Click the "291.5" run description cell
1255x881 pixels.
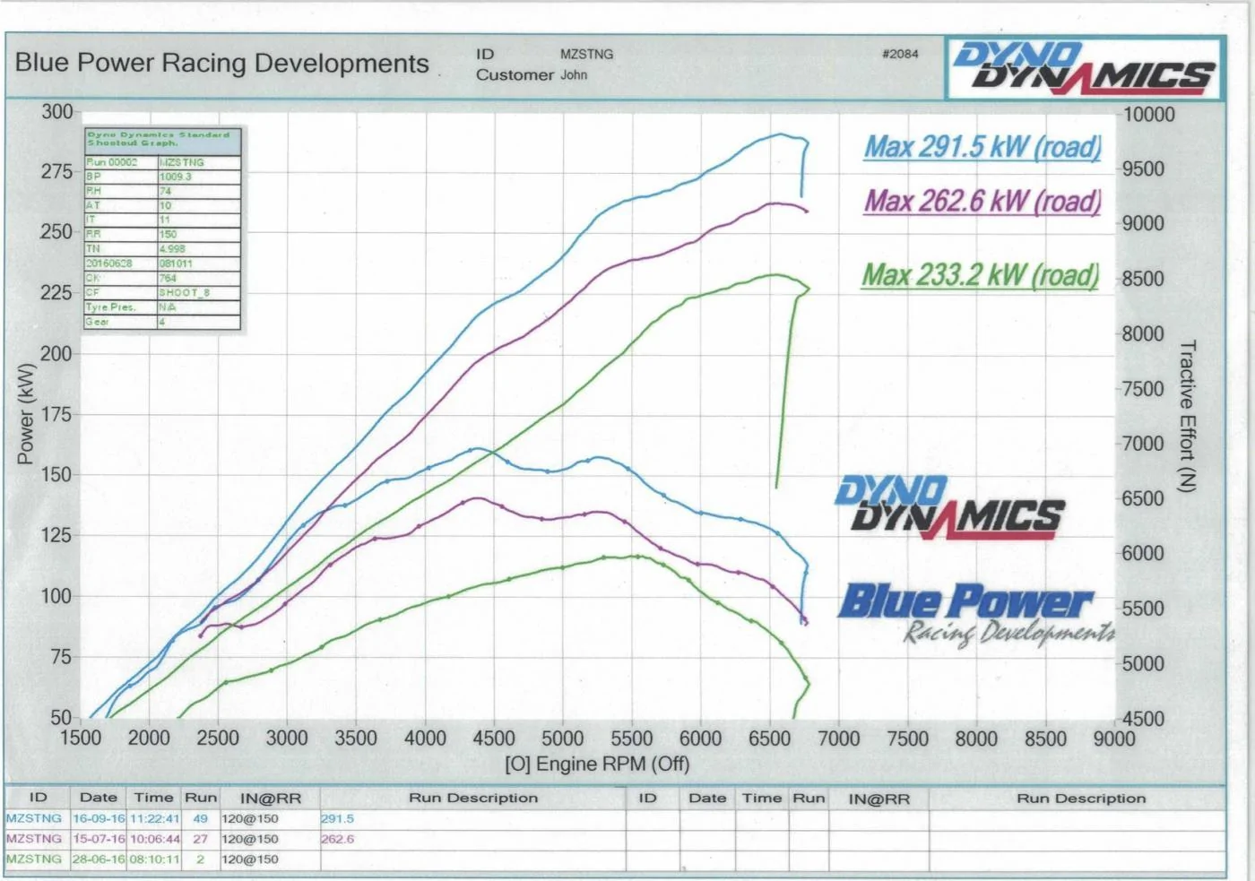tap(338, 818)
